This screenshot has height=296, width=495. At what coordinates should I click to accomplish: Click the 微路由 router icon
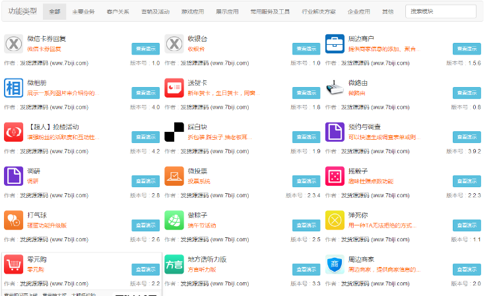click(335, 88)
